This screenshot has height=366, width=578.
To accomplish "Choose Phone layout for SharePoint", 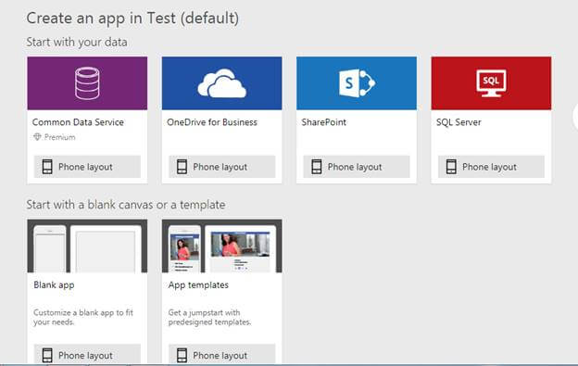I will 357,167.
